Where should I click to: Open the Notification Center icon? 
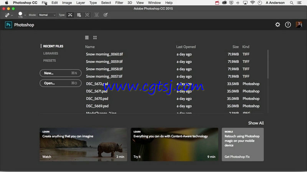(299, 3)
